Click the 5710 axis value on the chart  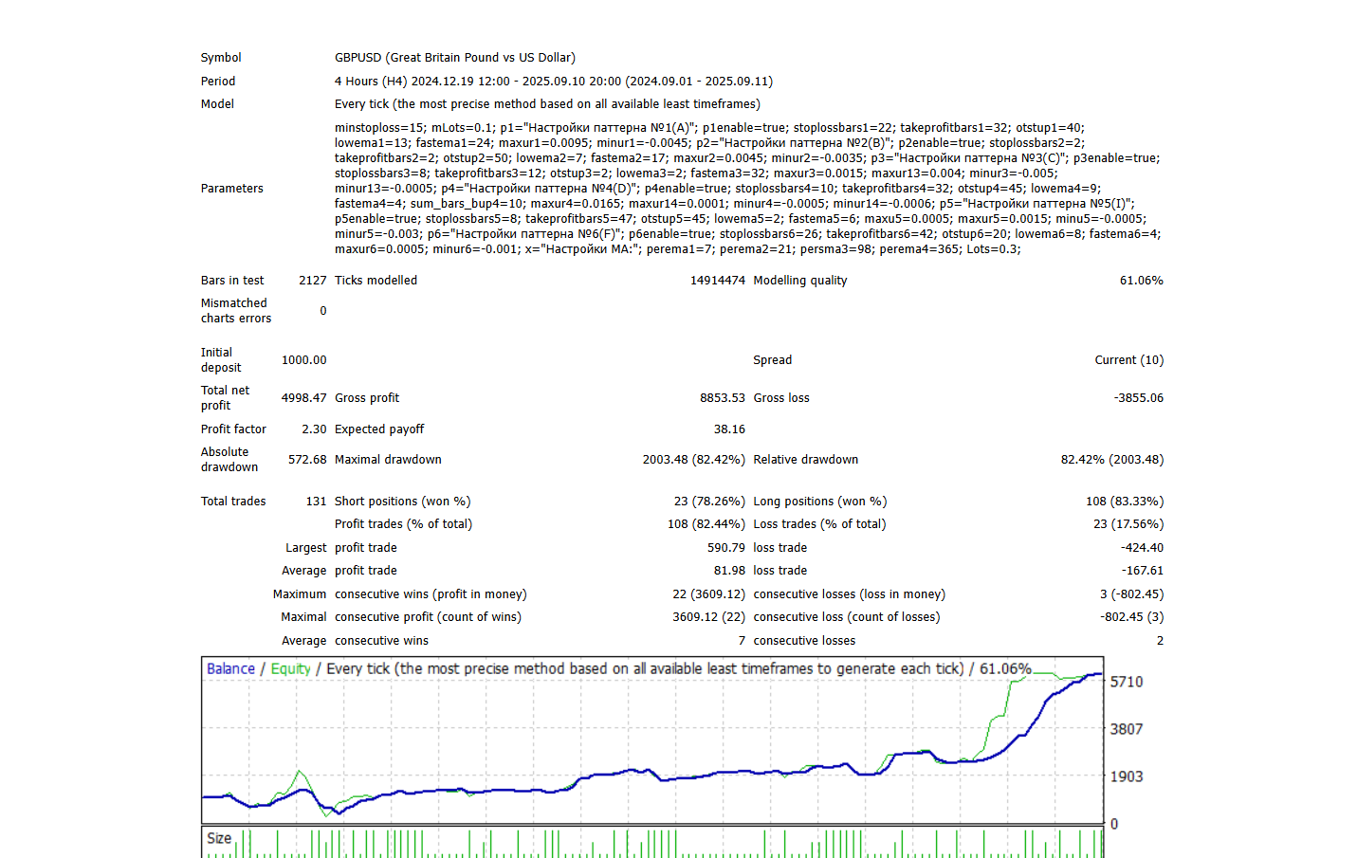1127,682
